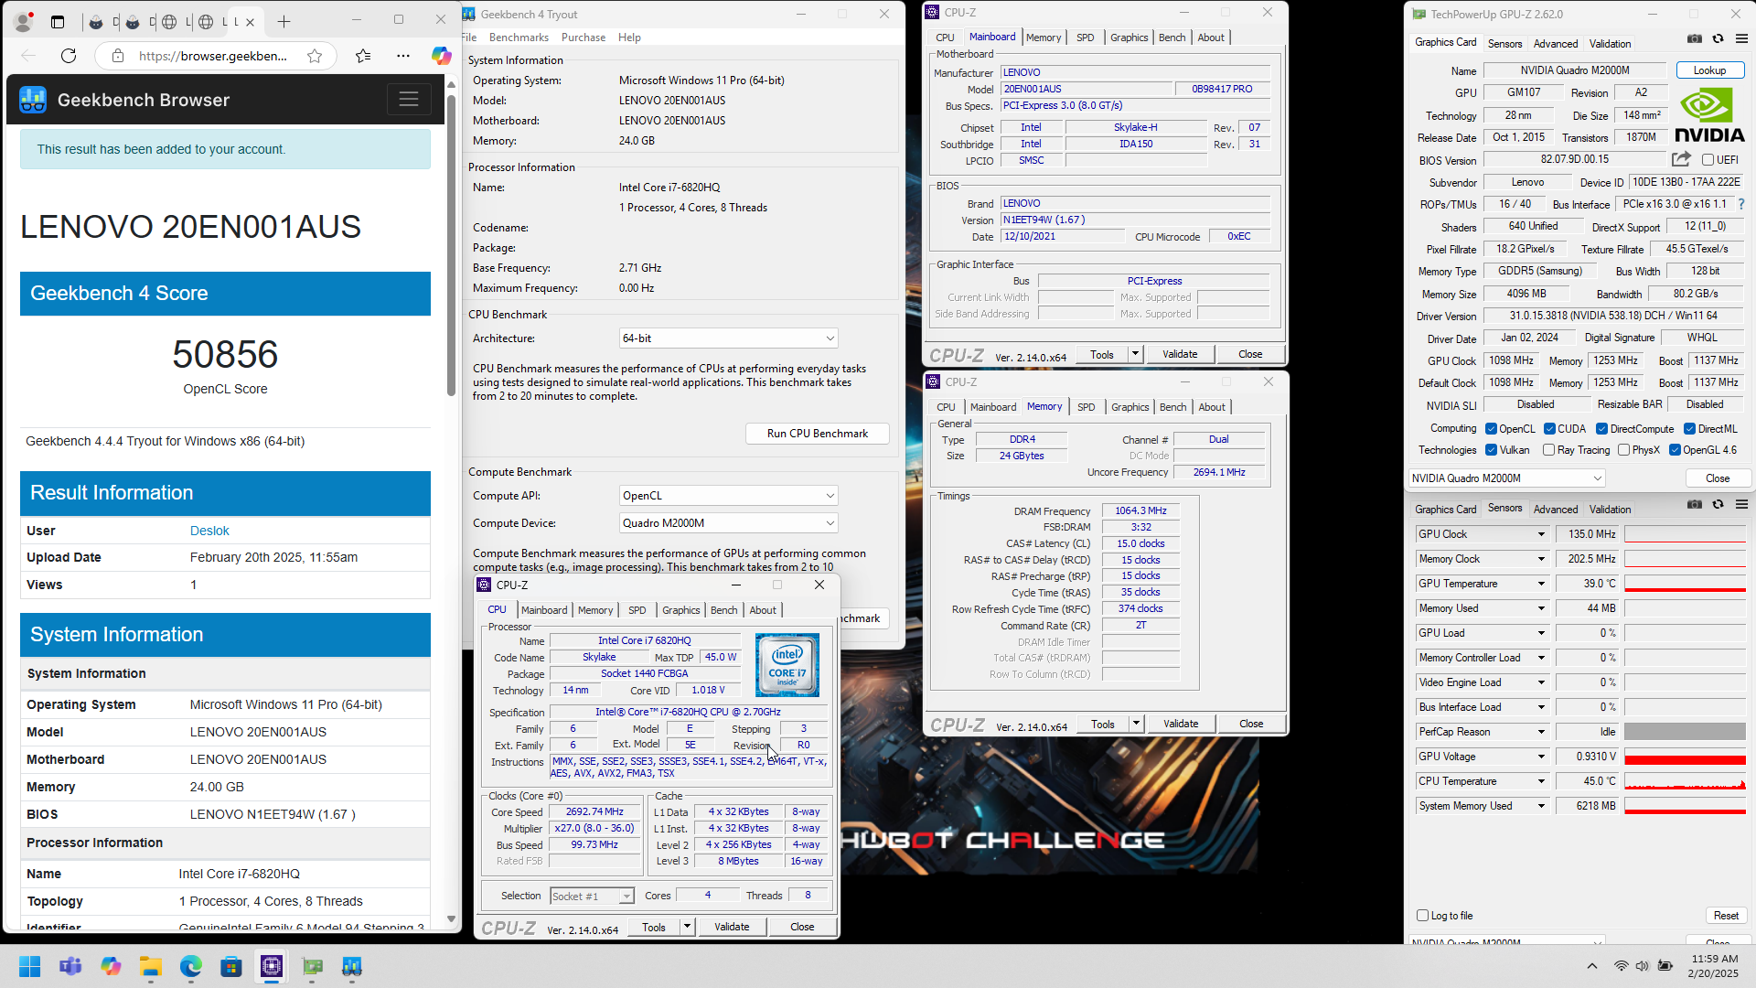The image size is (1756, 988).
Task: Open the Geekbench Browser hamburger menu
Action: pos(409,99)
